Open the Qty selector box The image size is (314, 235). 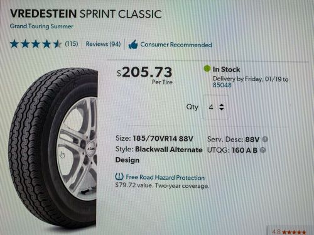pos(216,107)
